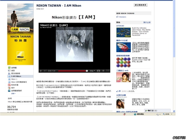Screen dimensions: 187x140
Task: Click the yellow Nikon logo on the cover
Action: 20,55
